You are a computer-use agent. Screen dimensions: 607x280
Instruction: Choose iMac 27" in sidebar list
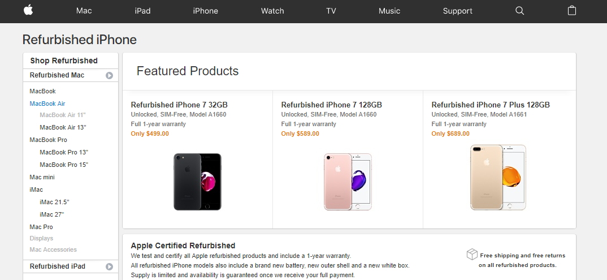pos(52,214)
